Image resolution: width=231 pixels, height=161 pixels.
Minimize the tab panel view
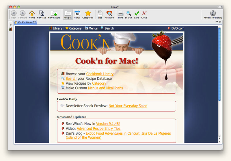pos(217,22)
